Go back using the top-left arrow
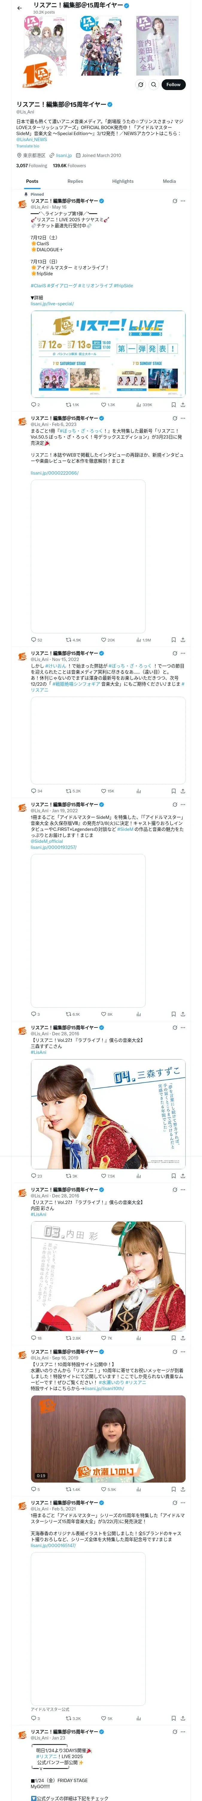The height and width of the screenshot is (1801, 202). (x=19, y=8)
